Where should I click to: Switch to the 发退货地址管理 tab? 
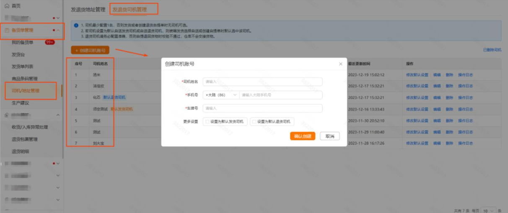coord(88,9)
